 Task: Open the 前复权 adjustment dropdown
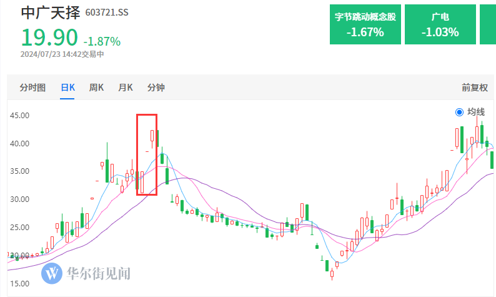(x=475, y=88)
